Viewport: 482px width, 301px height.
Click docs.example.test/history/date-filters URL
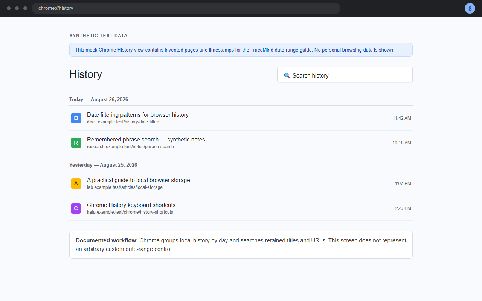124,122
